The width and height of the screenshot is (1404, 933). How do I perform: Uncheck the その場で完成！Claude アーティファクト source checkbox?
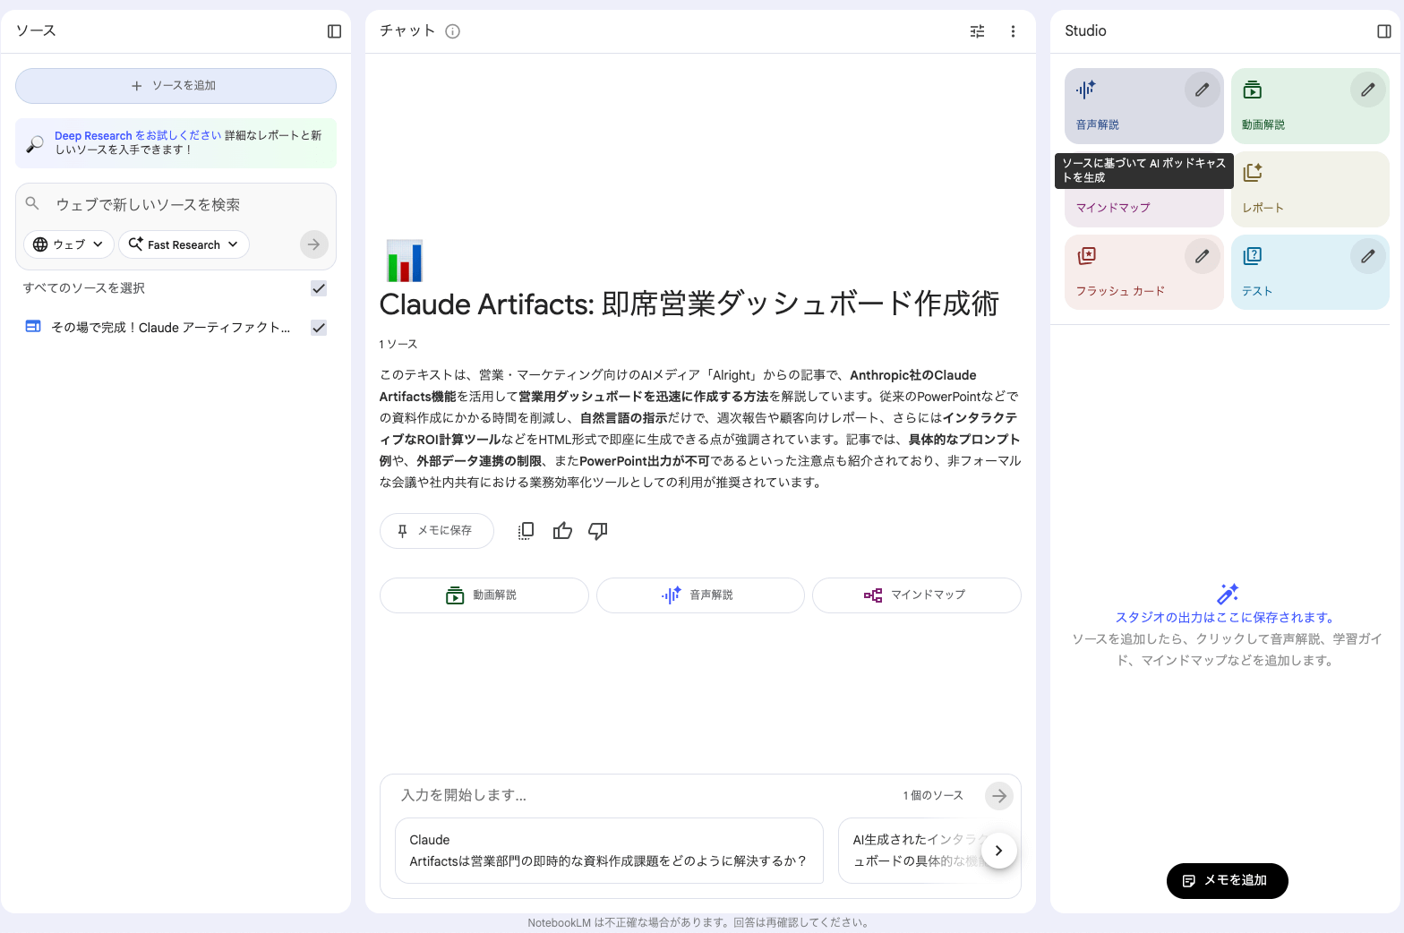[319, 328]
